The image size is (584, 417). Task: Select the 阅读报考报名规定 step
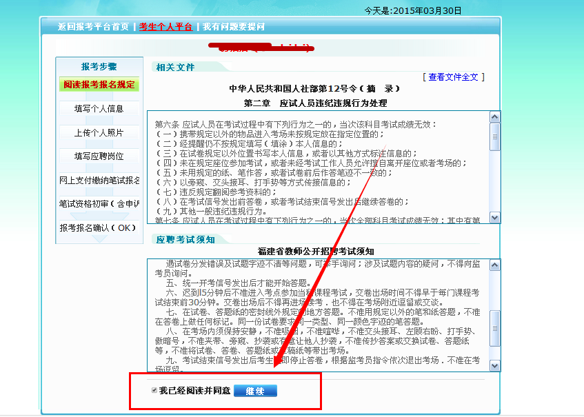99,85
